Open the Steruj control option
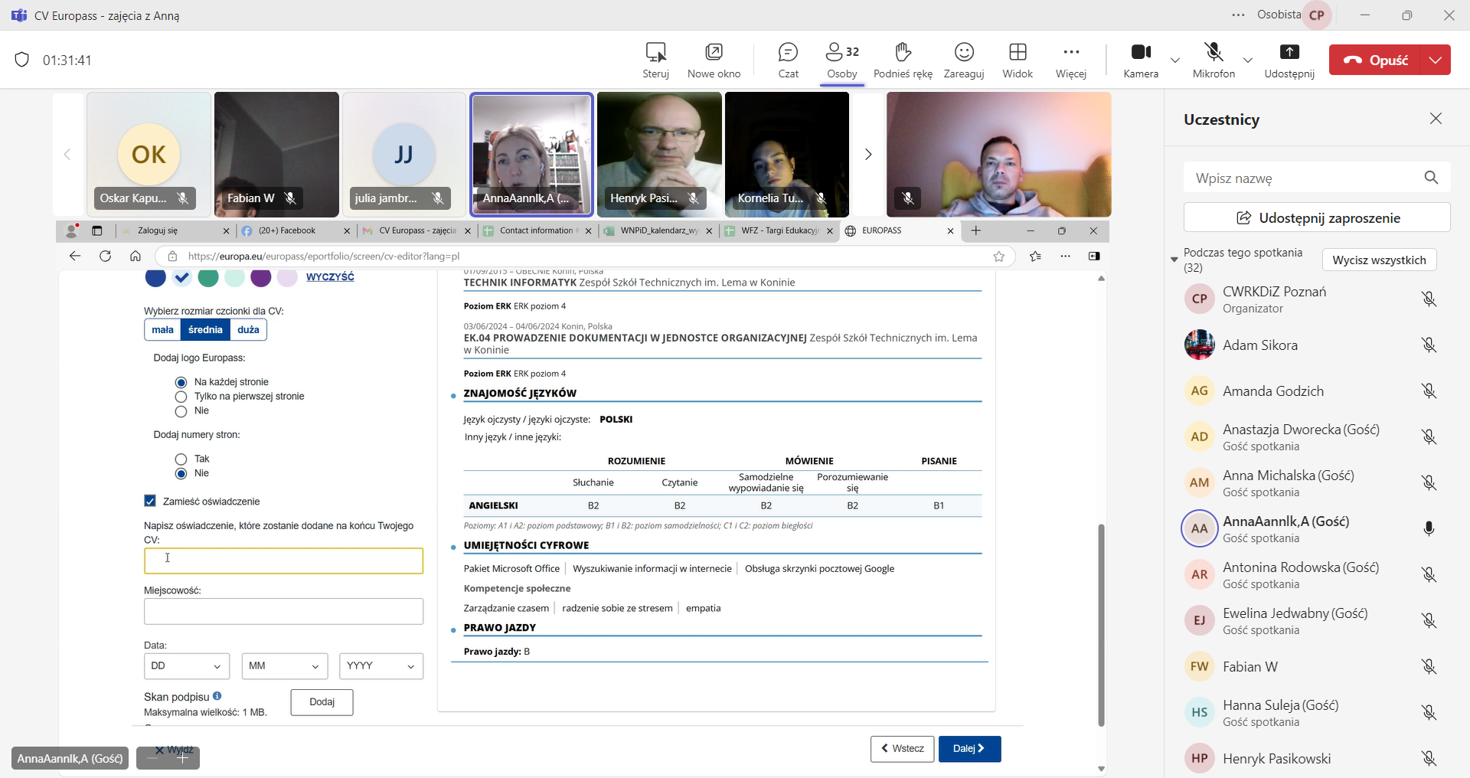This screenshot has width=1470, height=778. pos(655,60)
